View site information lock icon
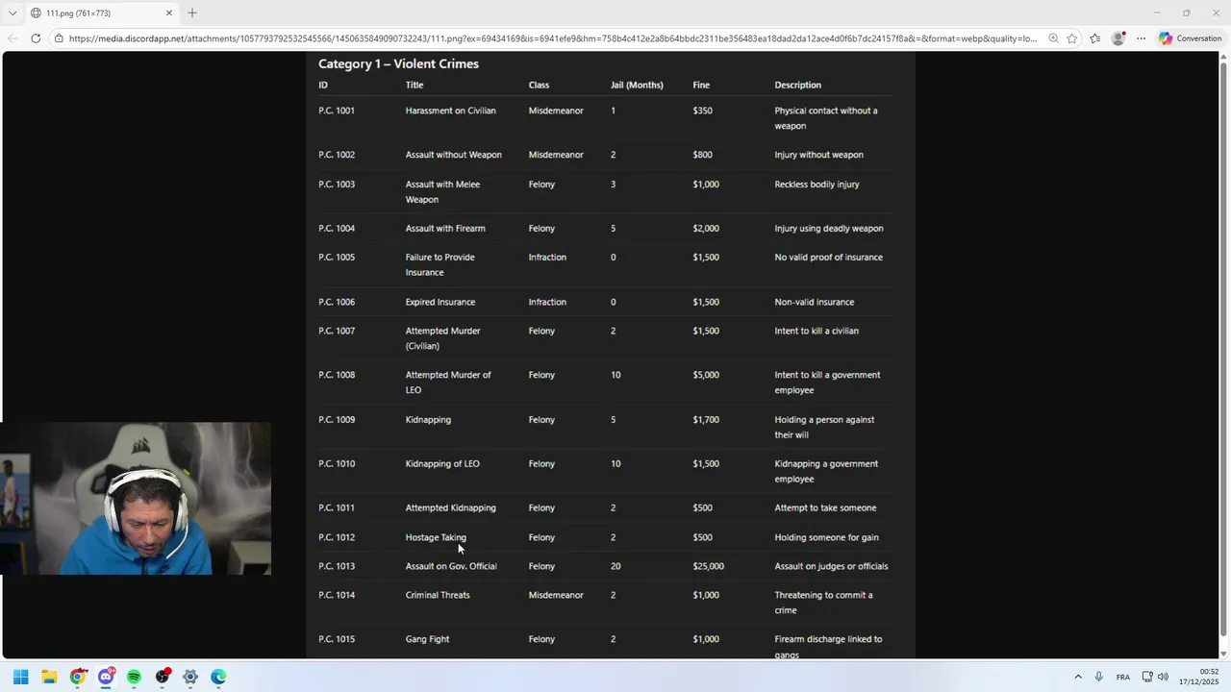Screen dimensions: 1231x692 click(x=59, y=38)
